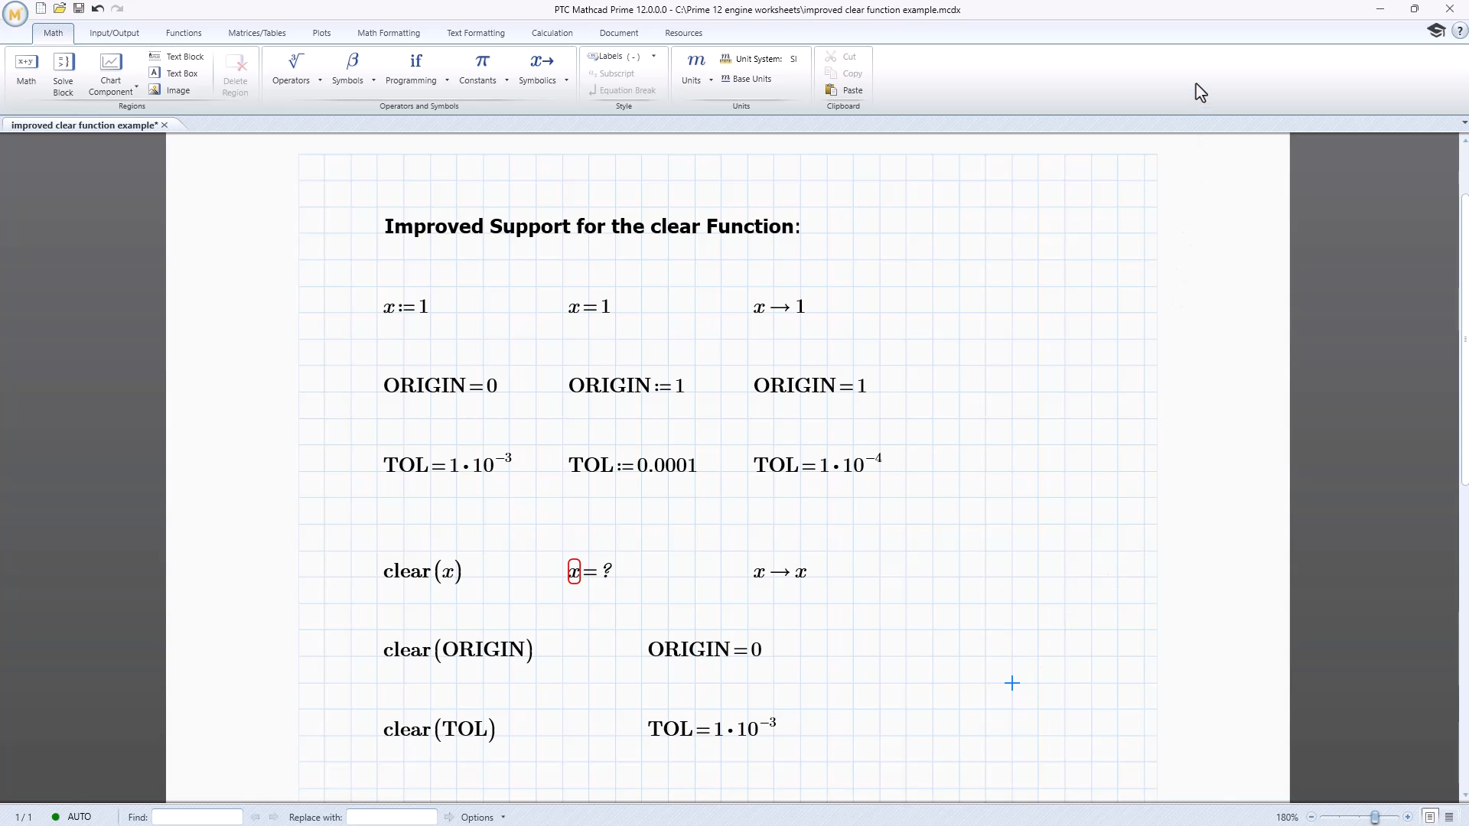Open the Getting Started graduation cap icon
This screenshot has width=1469, height=826.
1436,31
